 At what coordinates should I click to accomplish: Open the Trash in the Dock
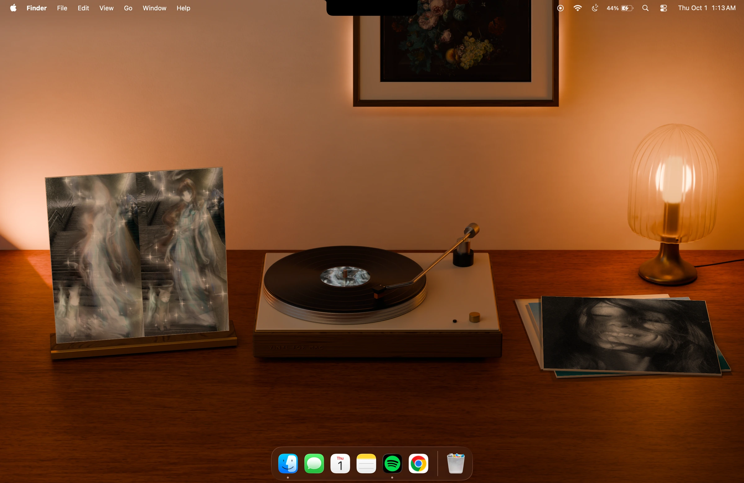coord(456,463)
